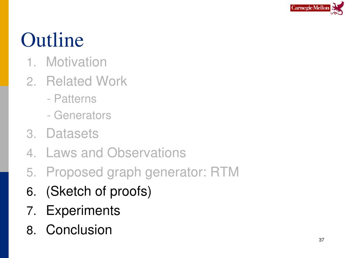Screen dimensions: 345x258
Task: Click the Outline slide title
Action: point(52,40)
